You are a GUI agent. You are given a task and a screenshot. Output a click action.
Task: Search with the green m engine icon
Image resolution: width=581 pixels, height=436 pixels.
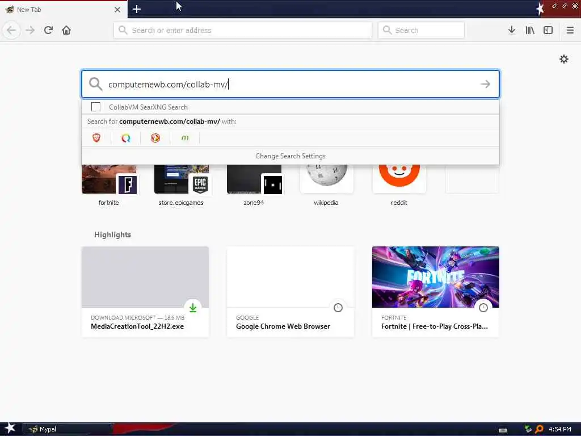(x=185, y=138)
